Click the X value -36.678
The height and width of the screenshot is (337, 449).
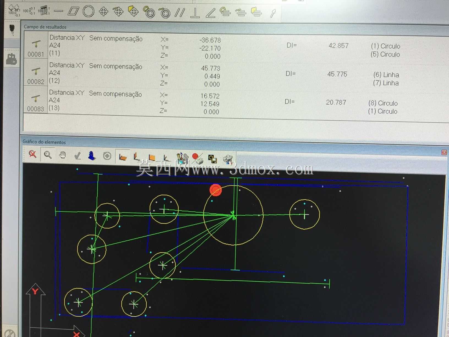(210, 40)
